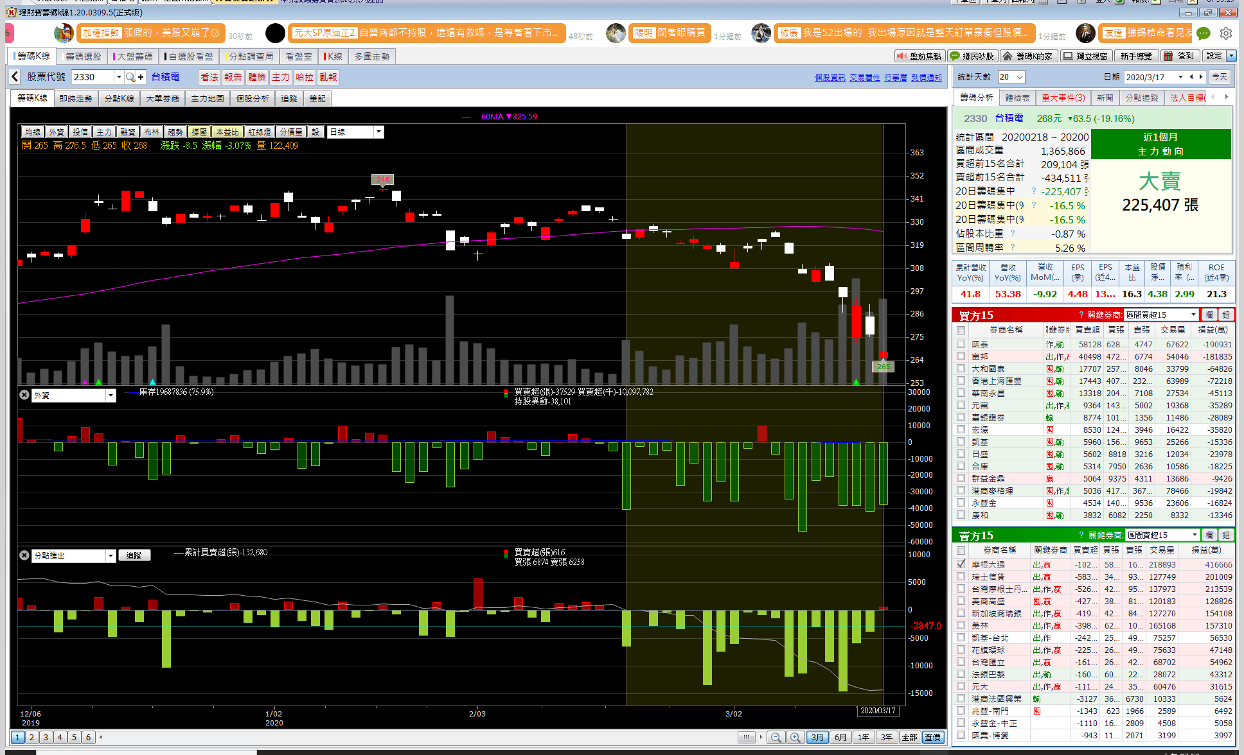
Task: Open the 區間買超15 dropdown
Action: click(x=1194, y=315)
